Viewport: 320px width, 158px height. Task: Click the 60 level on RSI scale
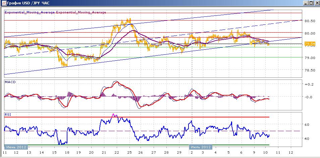[x=307, y=124]
